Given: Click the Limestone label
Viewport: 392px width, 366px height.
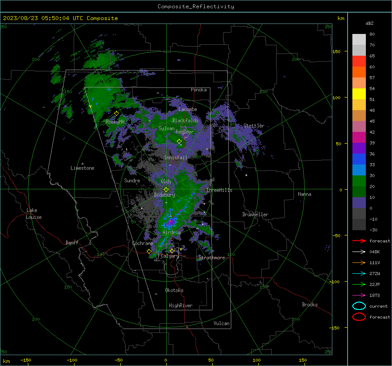Looking at the screenshot, I should (x=82, y=168).
